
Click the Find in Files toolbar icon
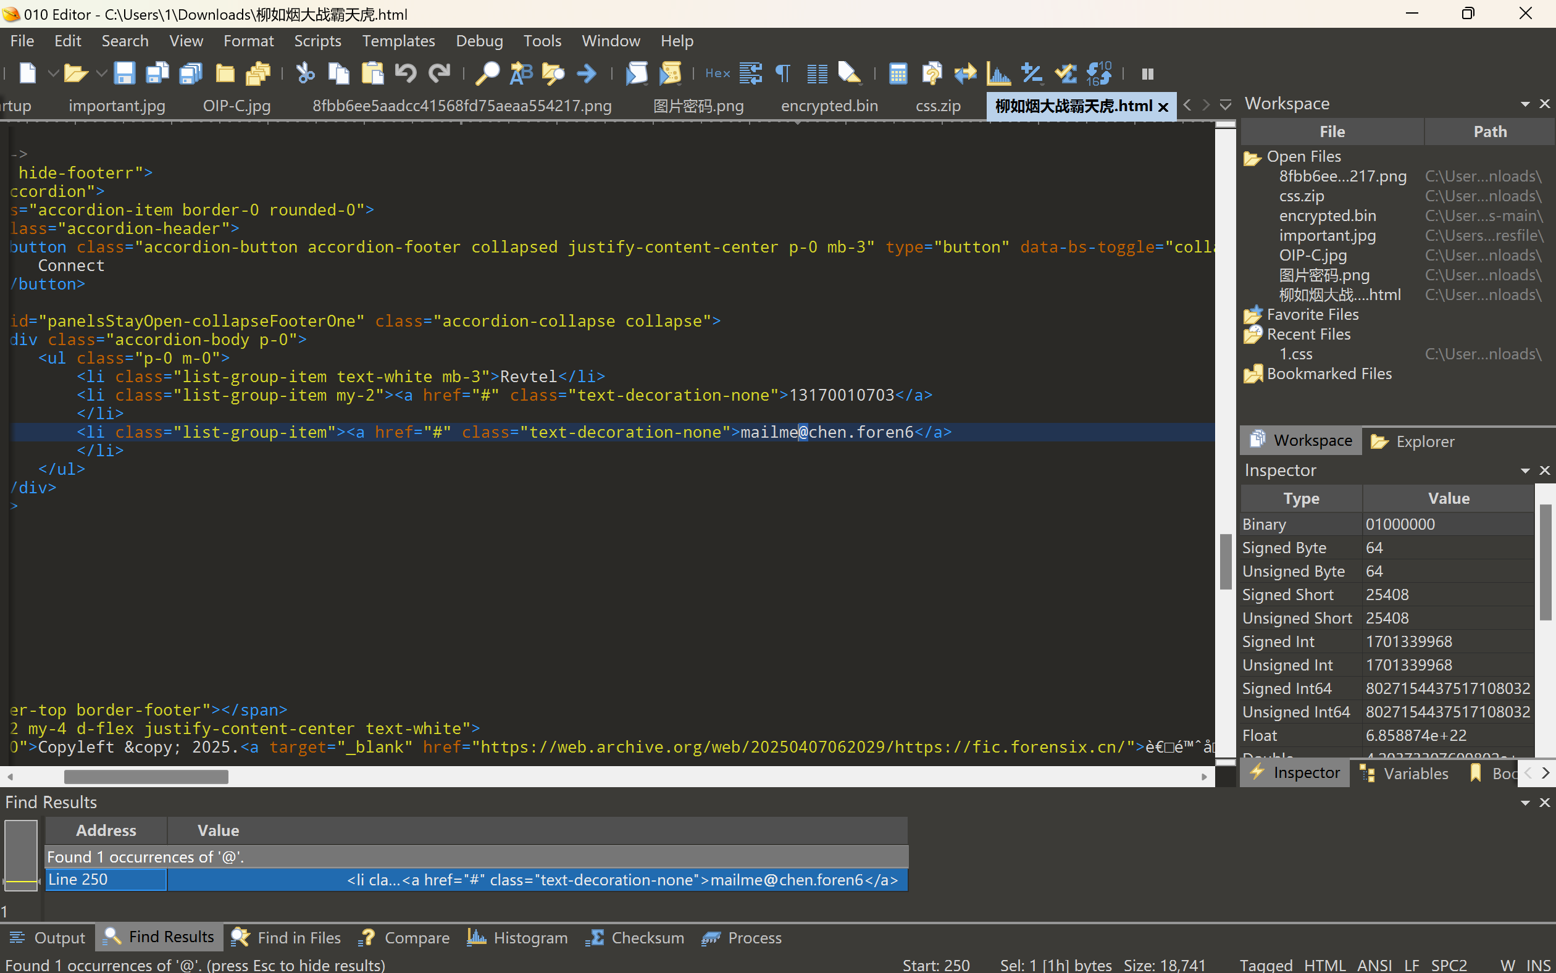click(553, 73)
